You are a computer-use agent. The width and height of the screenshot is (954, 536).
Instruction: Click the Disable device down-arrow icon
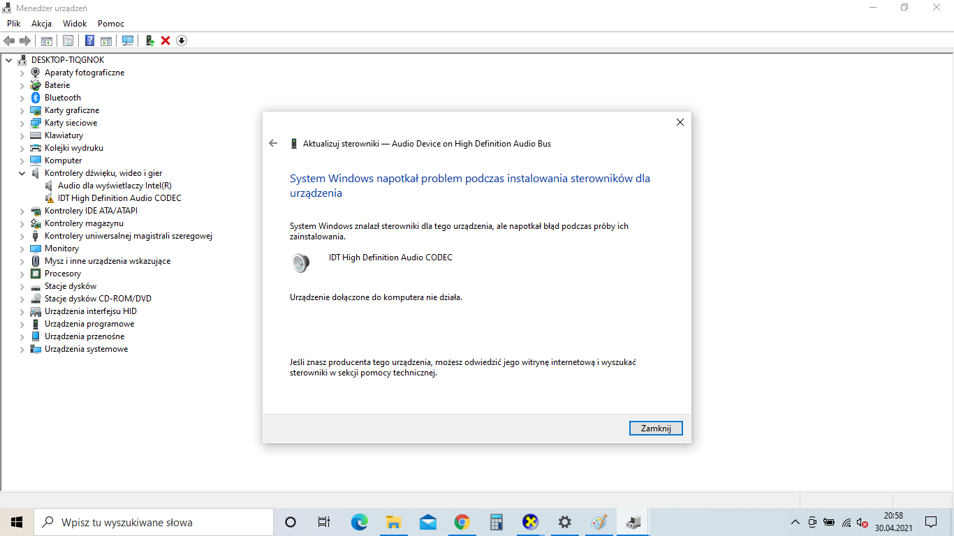pos(181,40)
